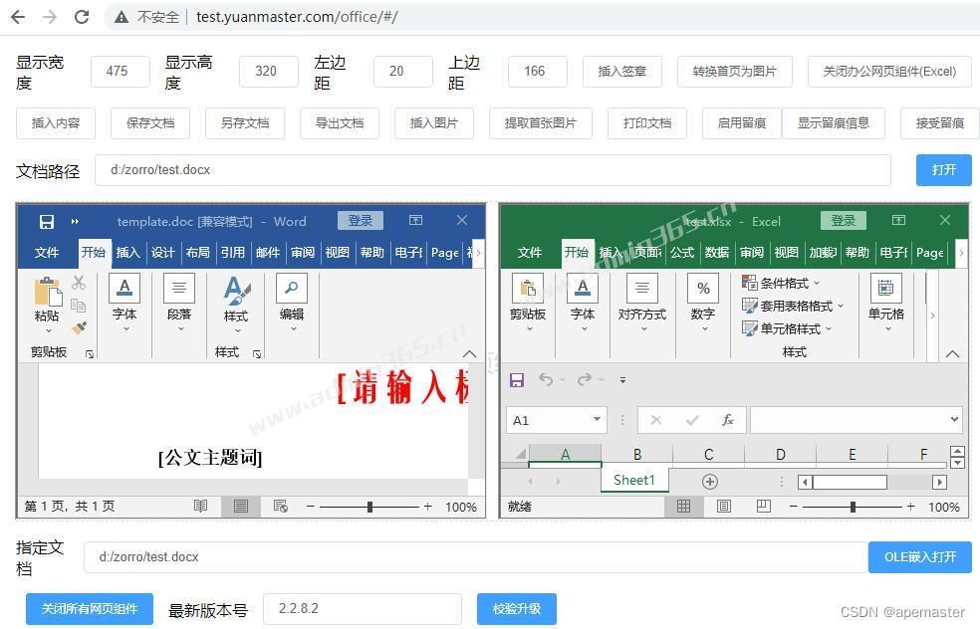The image size is (980, 629).
Task: Click the 关闭所有网页组件 button
Action: point(90,608)
